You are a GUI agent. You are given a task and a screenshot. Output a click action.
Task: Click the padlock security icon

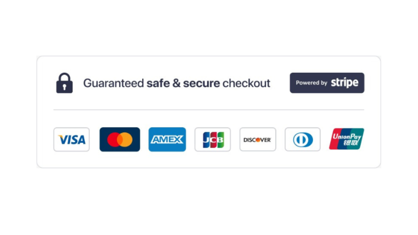(x=64, y=83)
